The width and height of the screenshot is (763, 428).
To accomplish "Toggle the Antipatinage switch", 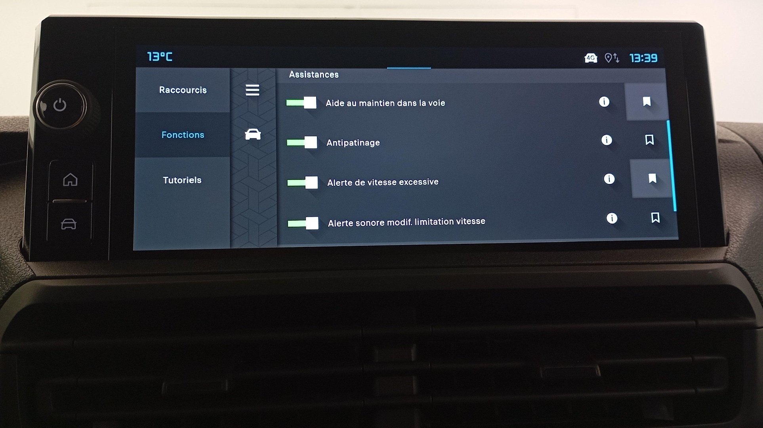I will 302,142.
